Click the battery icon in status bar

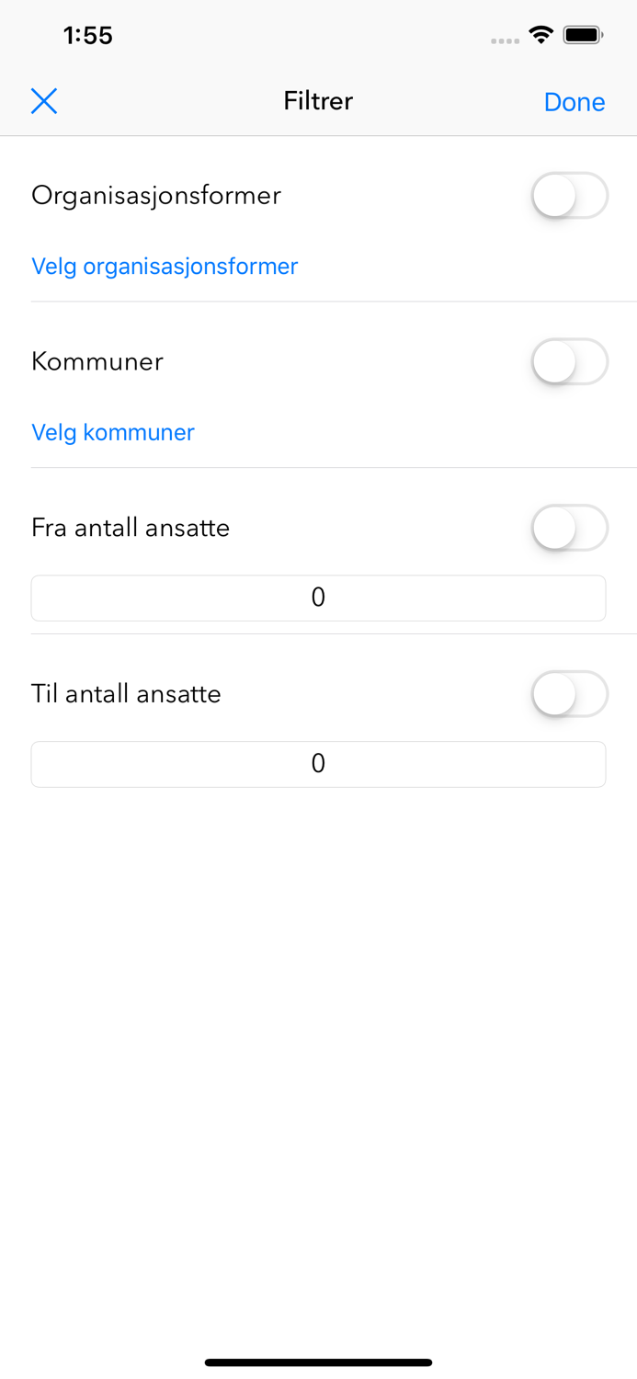(x=582, y=33)
